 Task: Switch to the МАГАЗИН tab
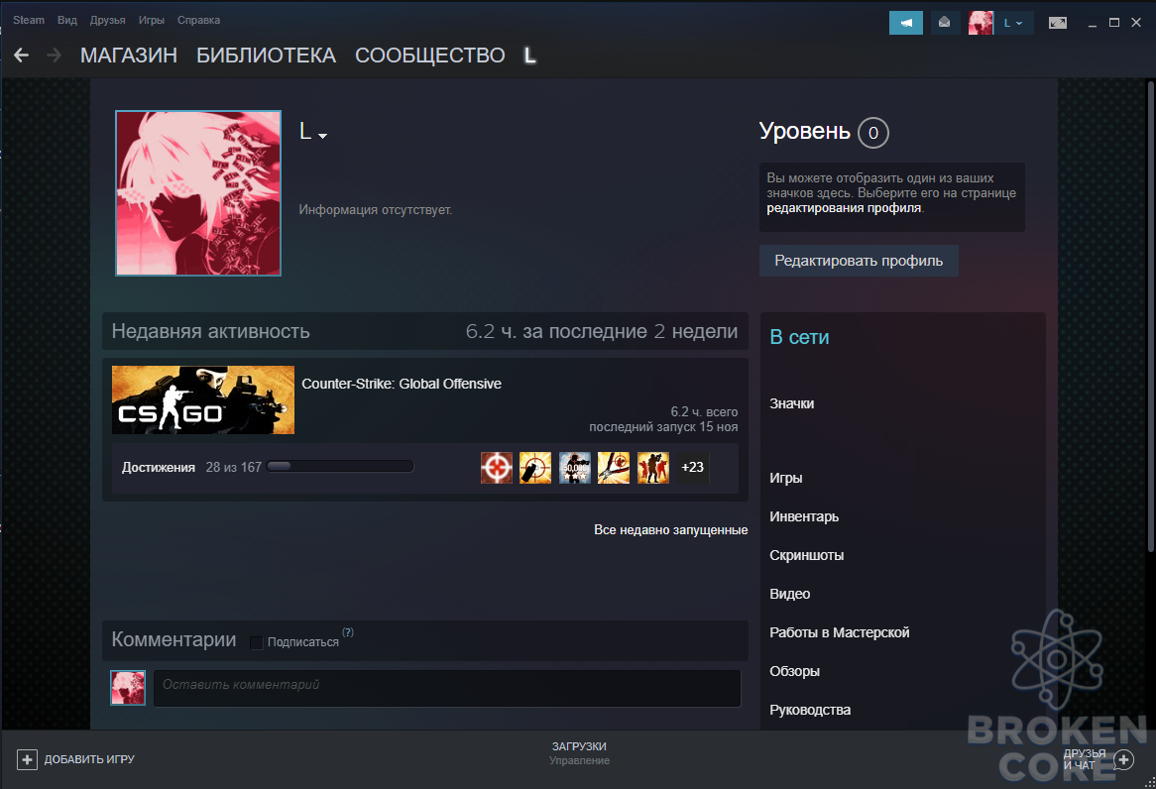tap(129, 56)
